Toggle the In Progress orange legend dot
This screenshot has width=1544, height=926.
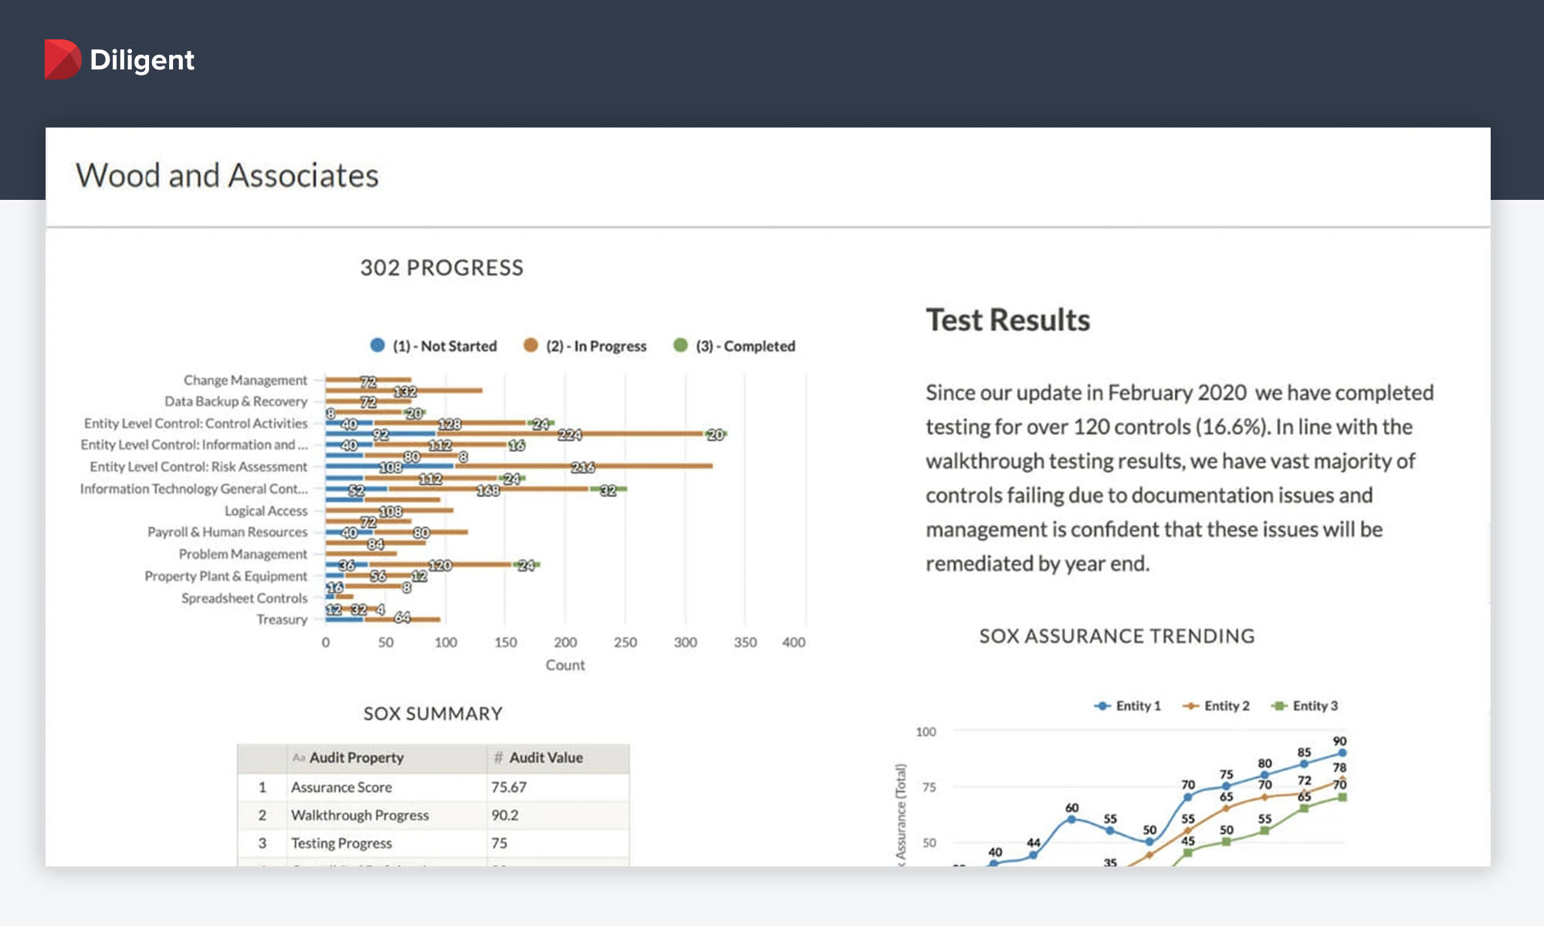[530, 346]
